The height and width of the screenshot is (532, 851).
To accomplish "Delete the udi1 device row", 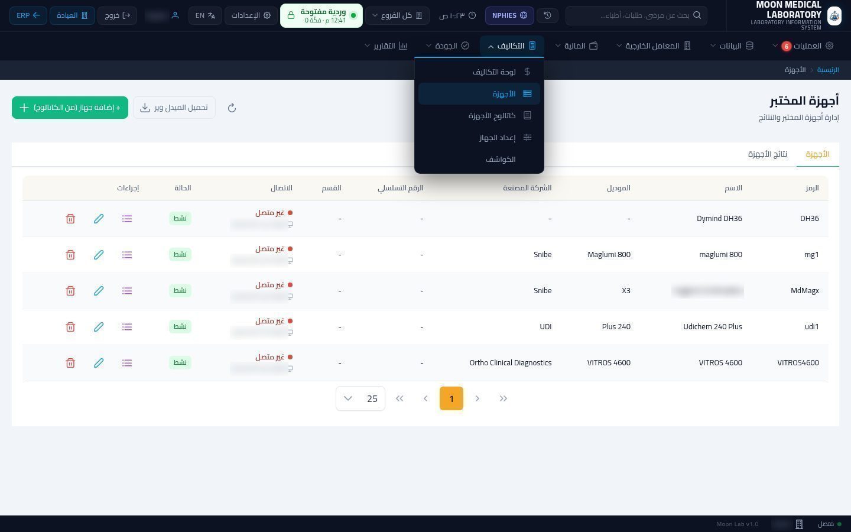I will coord(70,327).
